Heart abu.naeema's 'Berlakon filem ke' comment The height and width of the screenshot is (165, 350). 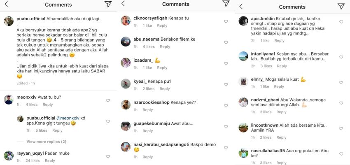point(226,42)
